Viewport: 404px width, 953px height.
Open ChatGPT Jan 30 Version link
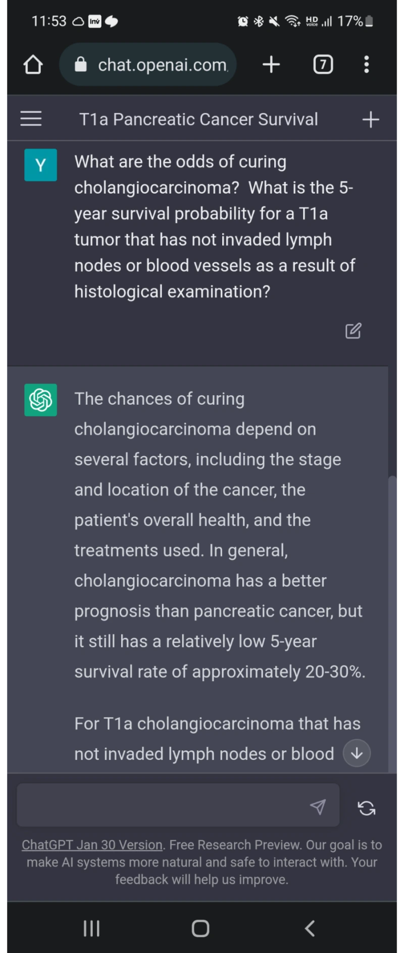click(x=92, y=845)
